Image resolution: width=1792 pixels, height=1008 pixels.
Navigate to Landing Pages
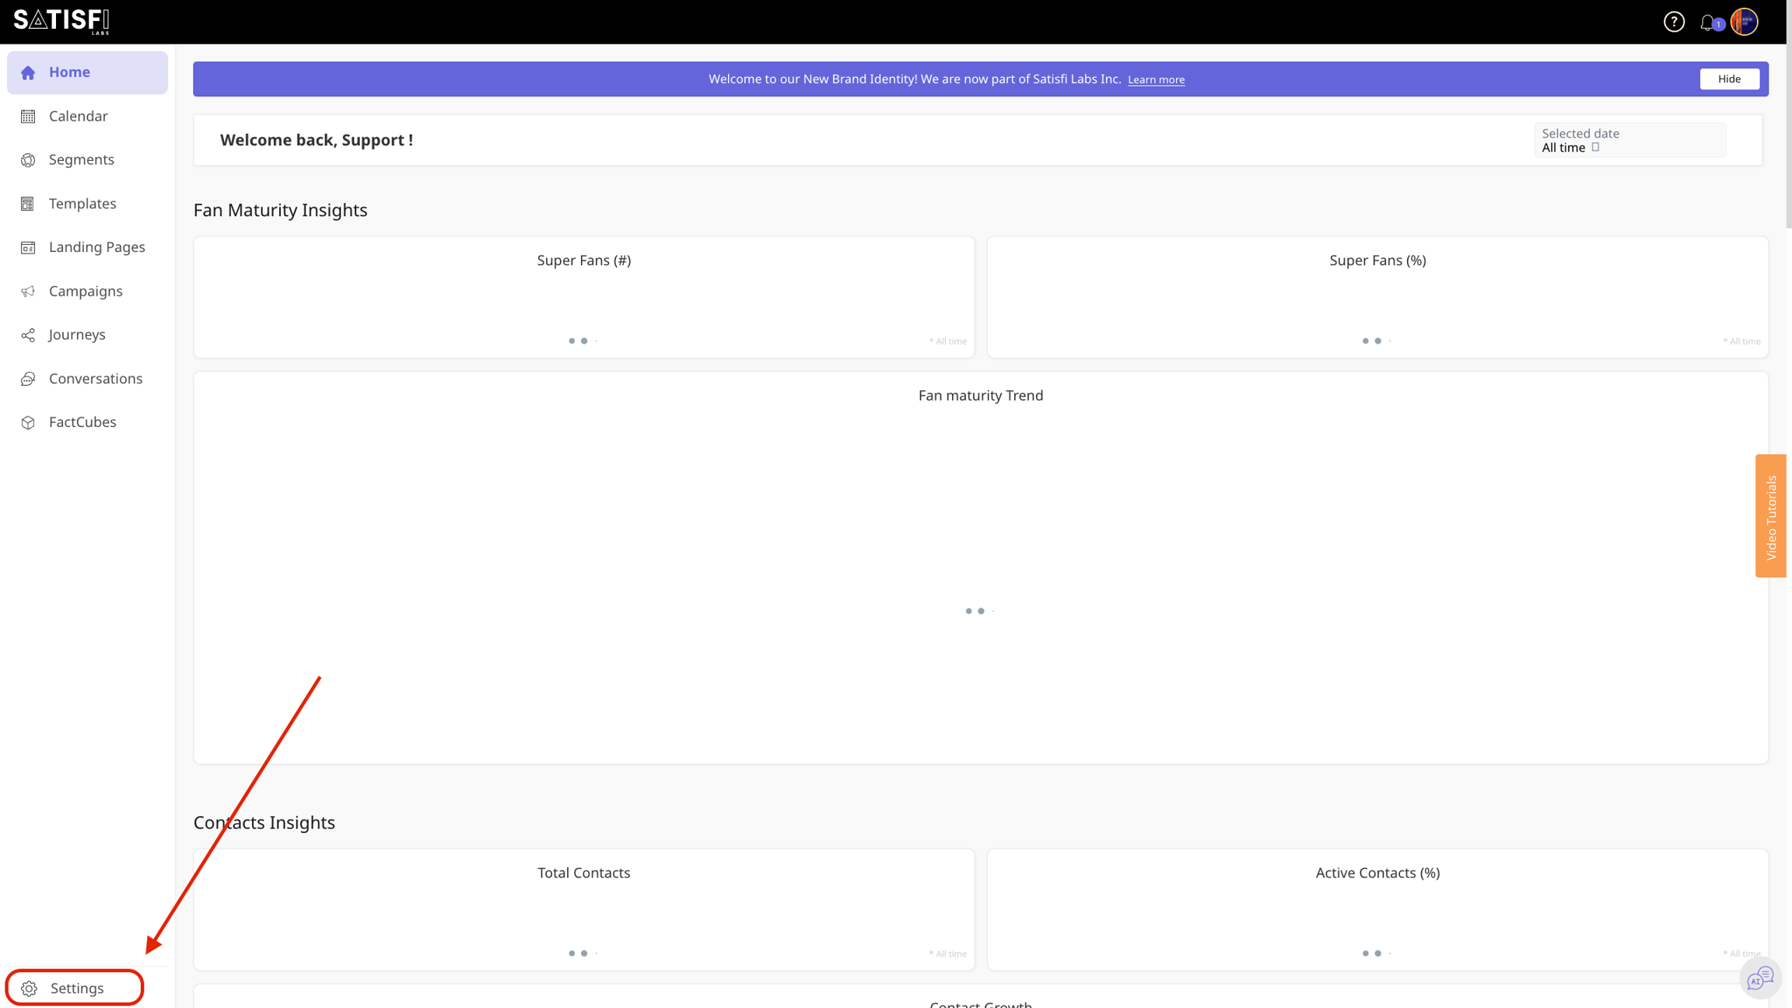[x=96, y=247]
